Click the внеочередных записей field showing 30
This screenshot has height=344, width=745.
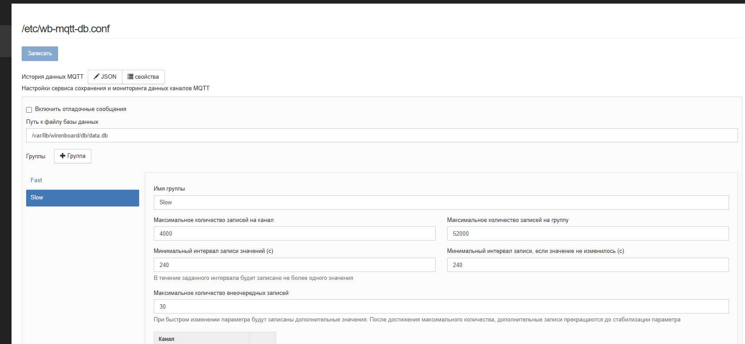point(441,306)
